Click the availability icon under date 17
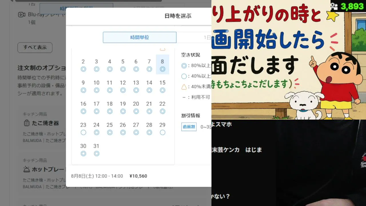The width and height of the screenshot is (366, 206). (96, 111)
